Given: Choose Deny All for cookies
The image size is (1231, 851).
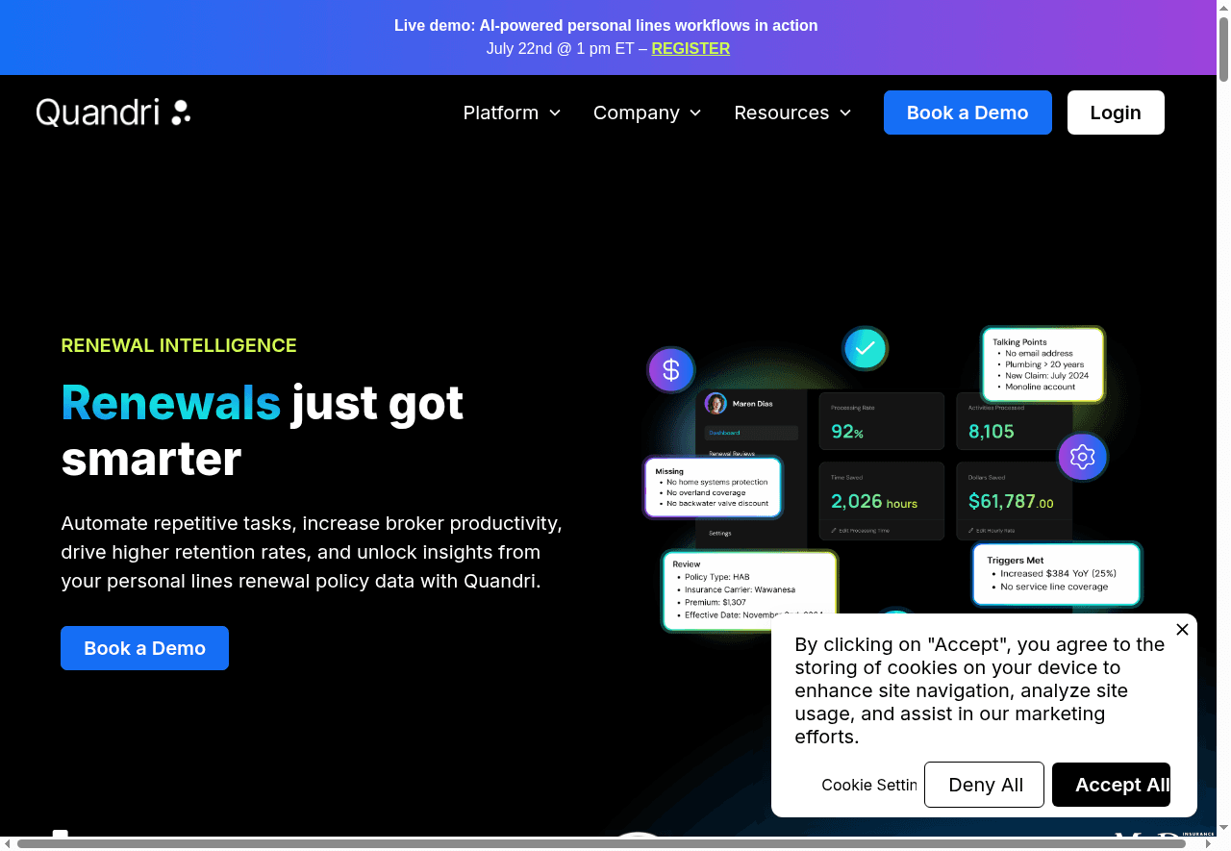Looking at the screenshot, I should [x=985, y=785].
